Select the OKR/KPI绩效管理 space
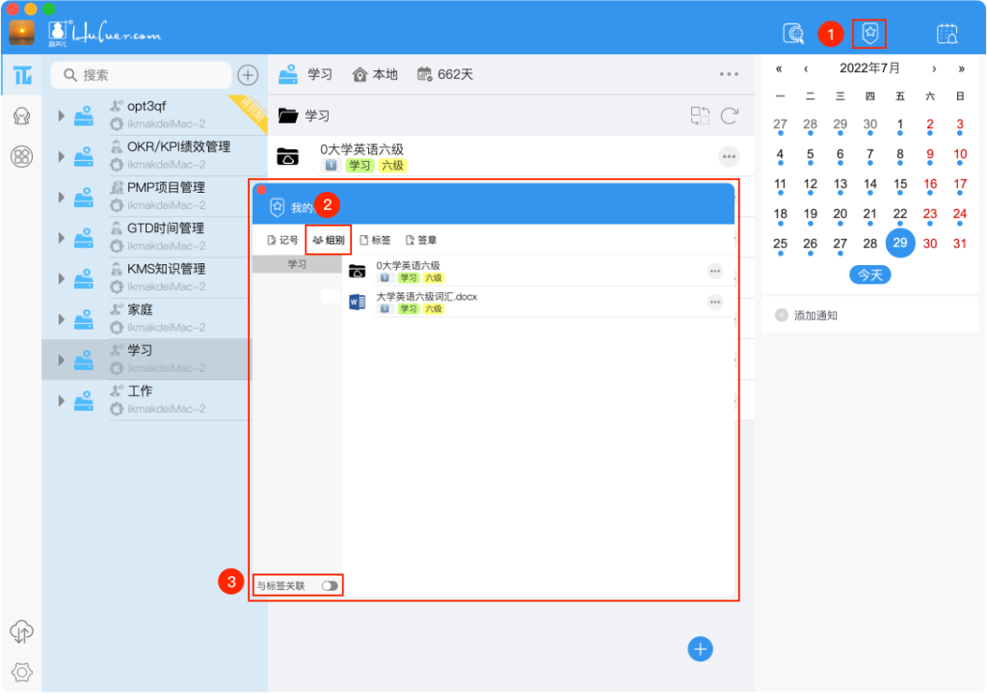987x694 pixels. click(154, 155)
